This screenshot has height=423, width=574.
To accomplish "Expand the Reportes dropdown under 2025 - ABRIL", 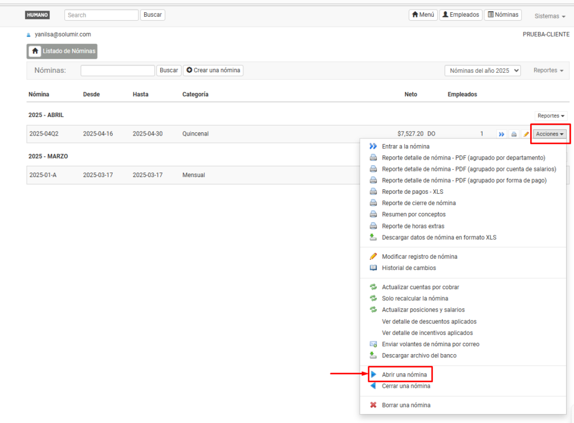I will (x=550, y=115).
